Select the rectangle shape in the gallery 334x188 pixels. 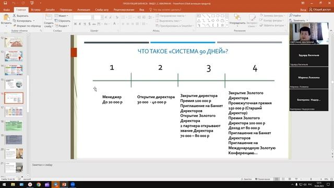coord(213,16)
